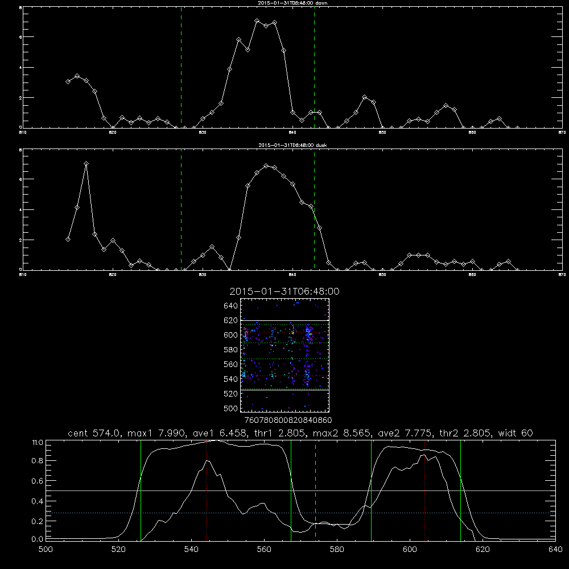The height and width of the screenshot is (569, 569).
Task: Click x-axis label '500' of bottom profile plot
Action: click(46, 550)
